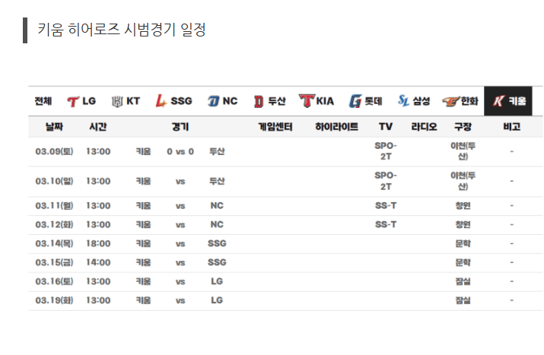544x355 pixels.
Task: Click SSG opponent in 03.14 row
Action: pos(217,244)
